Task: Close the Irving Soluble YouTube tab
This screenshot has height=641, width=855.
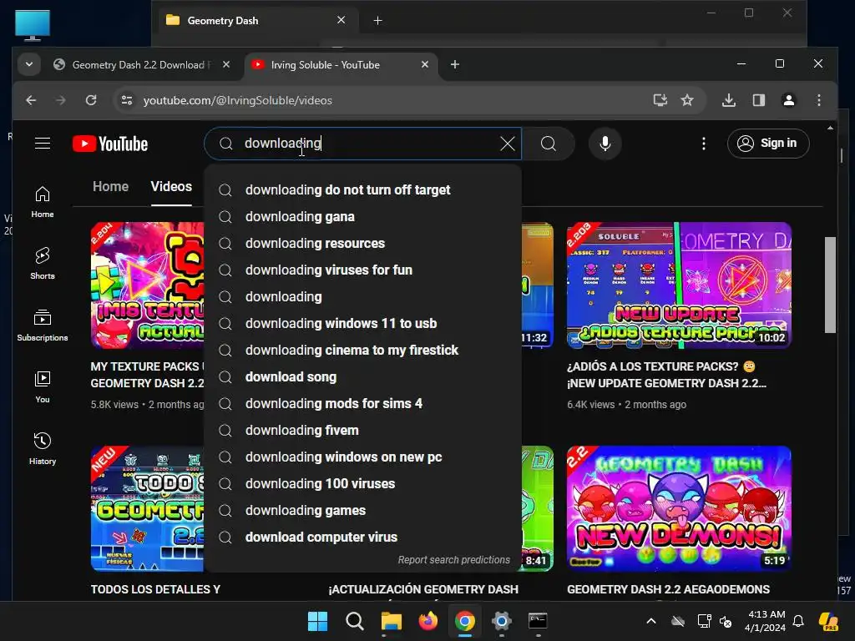Action: pyautogui.click(x=425, y=64)
